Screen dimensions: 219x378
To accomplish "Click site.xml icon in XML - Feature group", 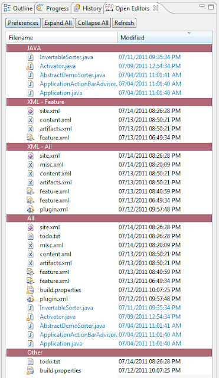I will [x=31, y=111].
